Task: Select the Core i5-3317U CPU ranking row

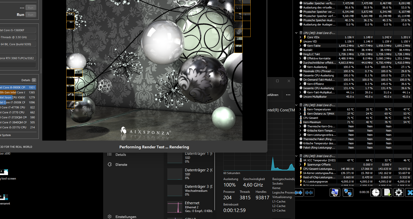Action: (18, 127)
